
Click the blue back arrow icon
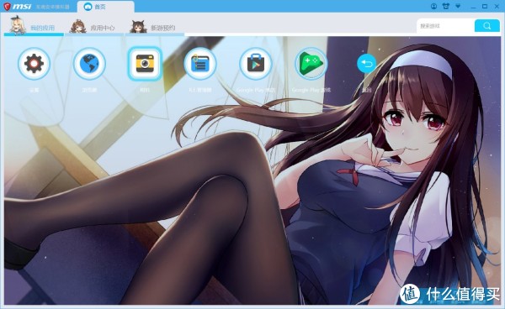tap(366, 64)
